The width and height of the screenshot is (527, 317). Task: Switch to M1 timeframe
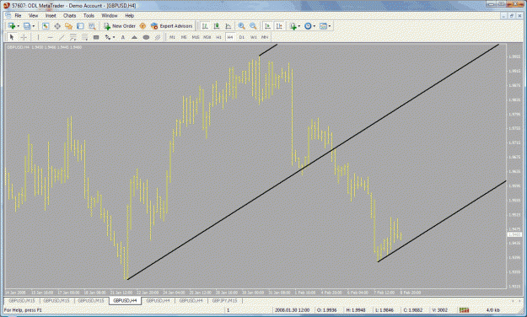coord(172,37)
